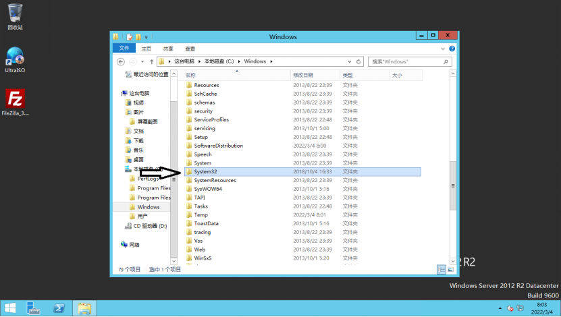This screenshot has height=317, width=561.
Task: Switch to the 共享 Share ribbon tab
Action: 168,49
